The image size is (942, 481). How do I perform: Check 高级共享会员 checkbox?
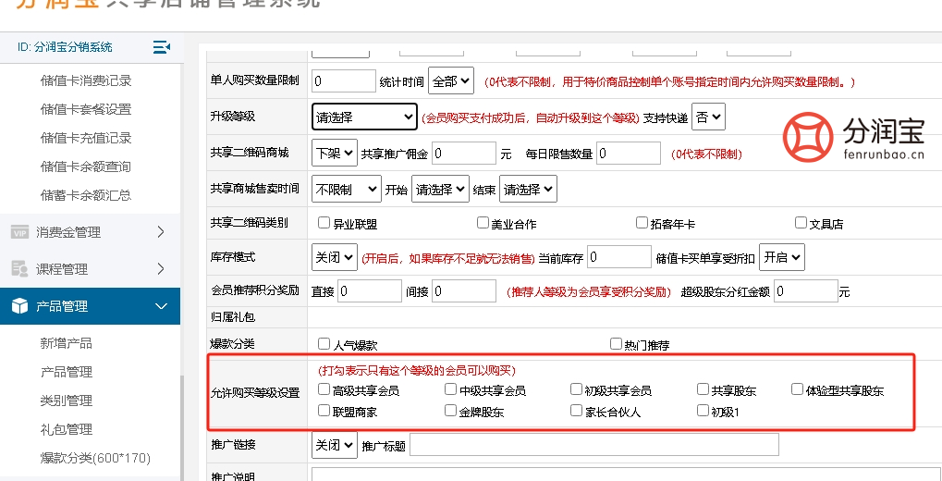324,389
